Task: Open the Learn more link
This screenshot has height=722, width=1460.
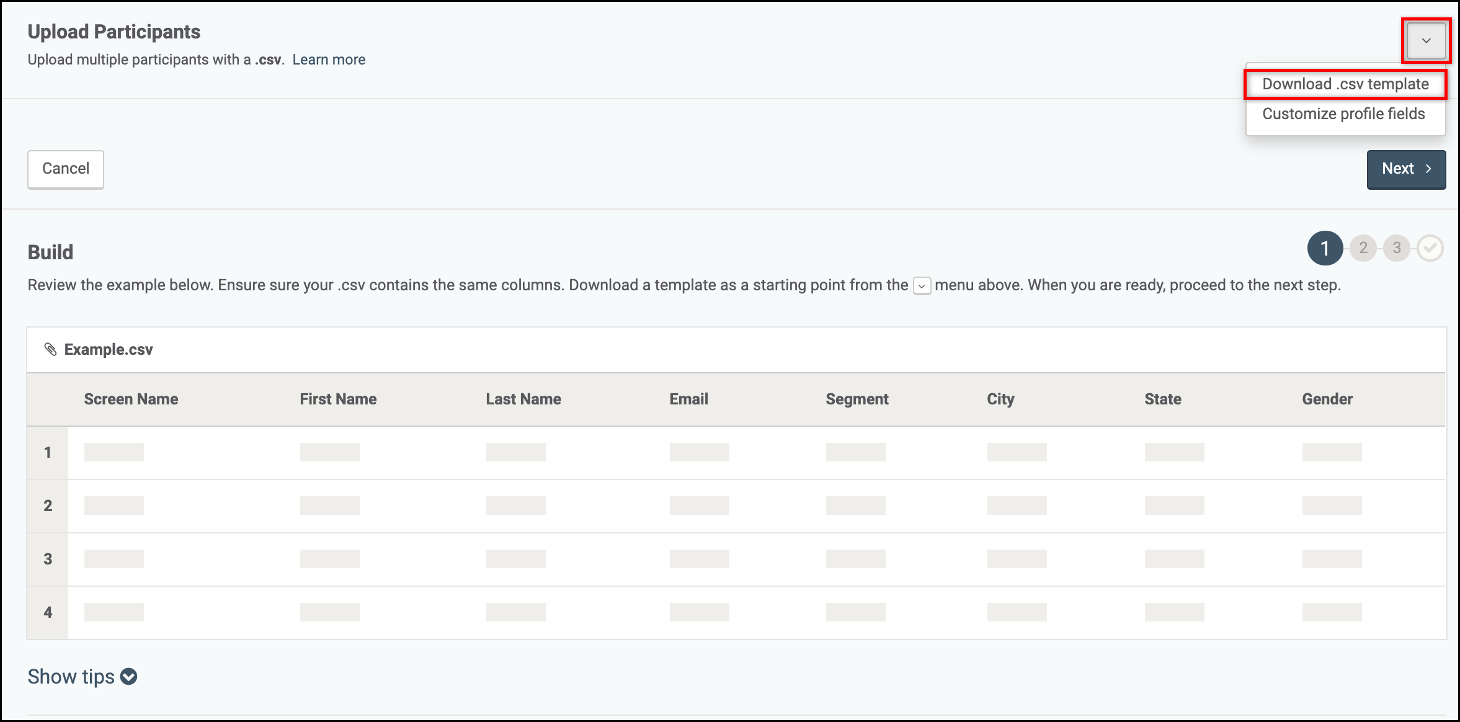Action: coord(329,60)
